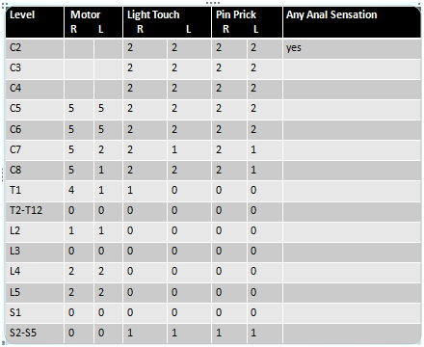The width and height of the screenshot is (424, 347).
Task: Select the T2-T12 row label
Action: [35, 211]
